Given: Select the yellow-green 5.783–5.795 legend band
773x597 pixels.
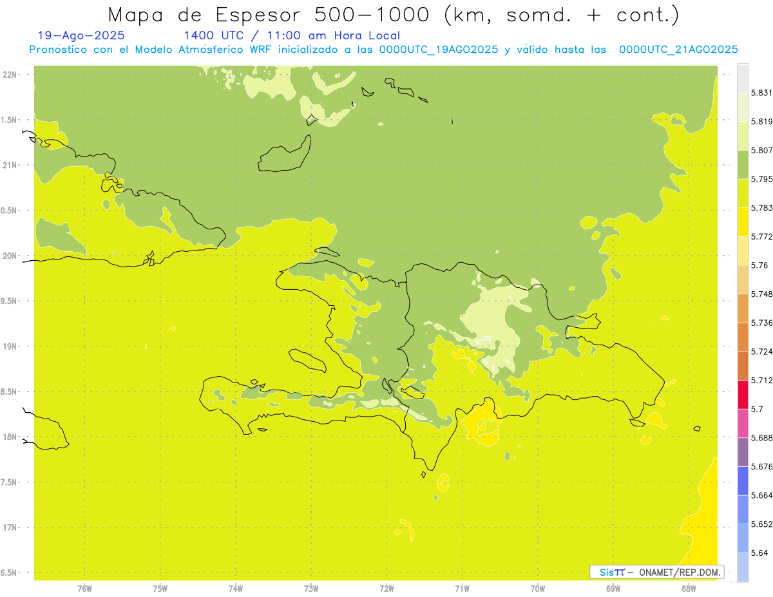Looking at the screenshot, I should (x=743, y=193).
